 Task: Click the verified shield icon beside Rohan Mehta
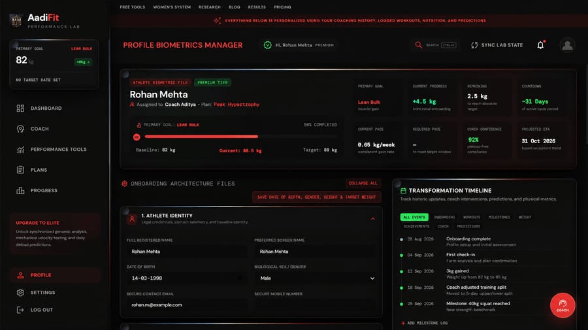pyautogui.click(x=267, y=45)
